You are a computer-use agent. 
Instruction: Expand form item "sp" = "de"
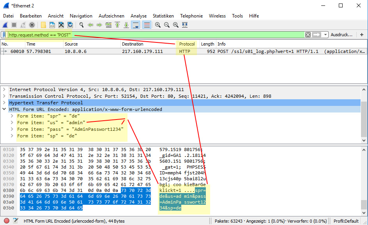click(12, 136)
